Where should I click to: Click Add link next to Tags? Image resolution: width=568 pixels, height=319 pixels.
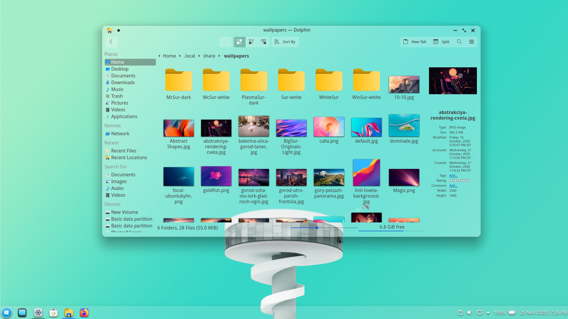[x=453, y=175]
